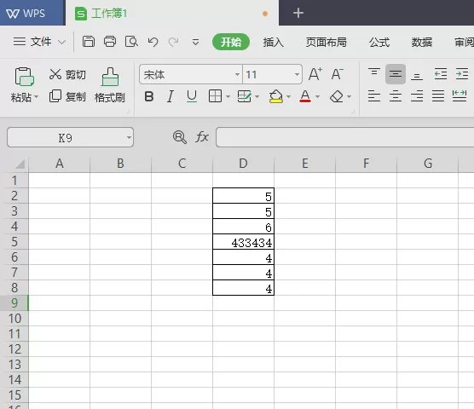Click the Clear eraser icon
The image size is (474, 409).
point(337,96)
